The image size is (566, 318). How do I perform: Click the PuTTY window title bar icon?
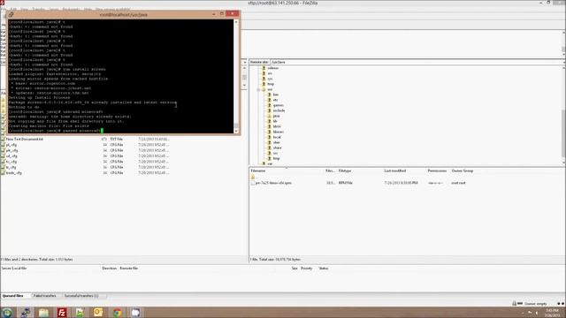point(11,14)
